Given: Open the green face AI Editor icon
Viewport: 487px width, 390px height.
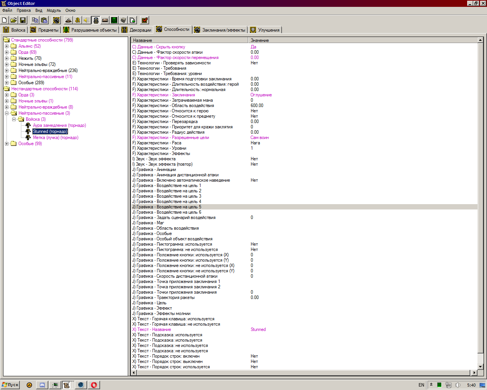Looking at the screenshot, I should [114, 20].
